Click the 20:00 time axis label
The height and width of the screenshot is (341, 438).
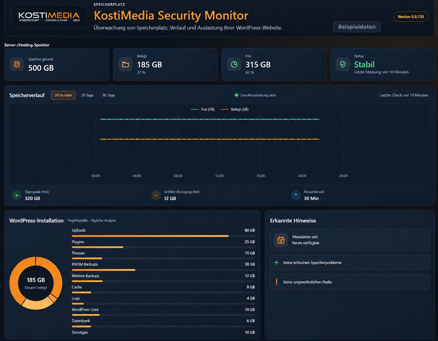[x=302, y=176]
